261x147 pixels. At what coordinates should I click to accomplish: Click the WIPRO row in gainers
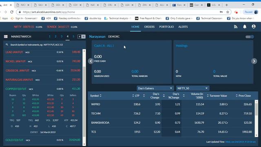click(171, 105)
